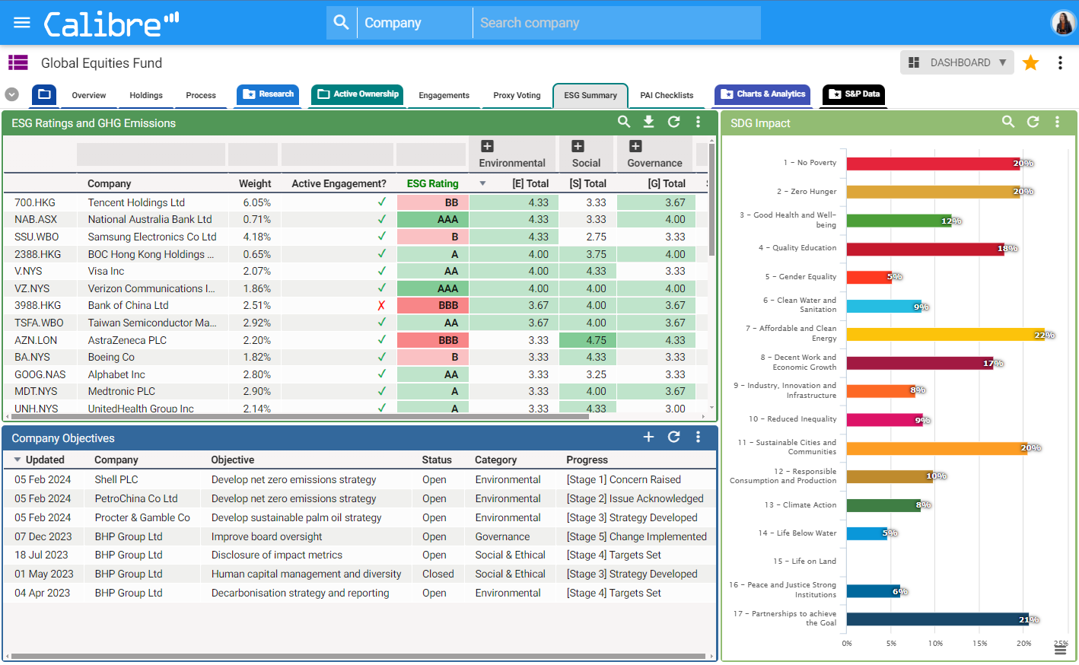Refresh the ESG Ratings and GHG Emissions panel
The width and height of the screenshot is (1079, 665).
(673, 122)
